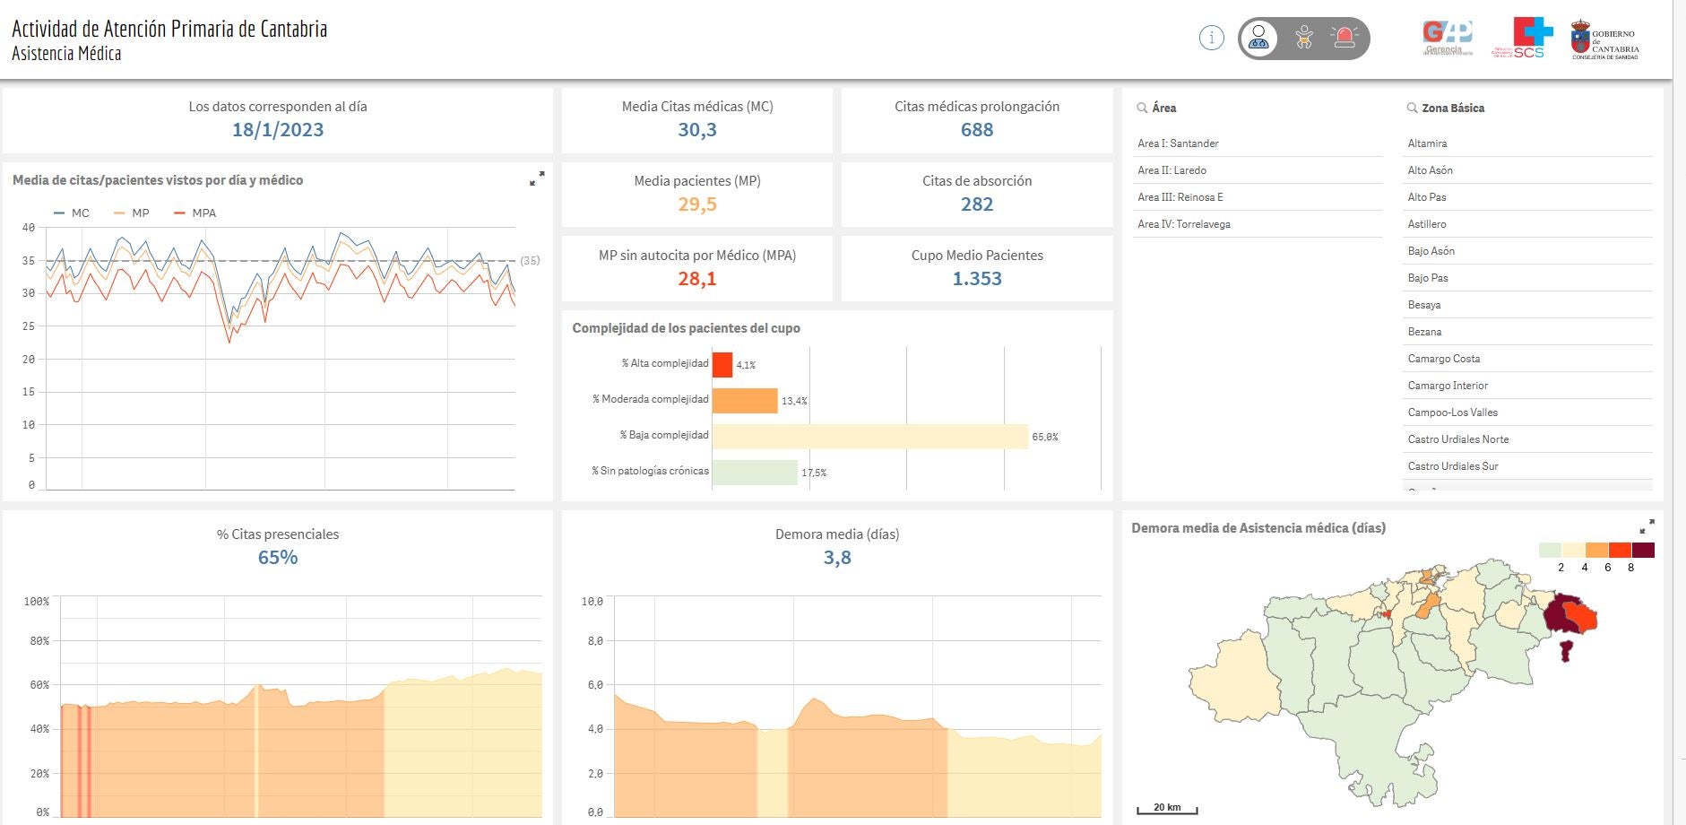Screen dimensions: 1686x825
Task: Click the % Baja complejidad bar
Action: pos(869,436)
